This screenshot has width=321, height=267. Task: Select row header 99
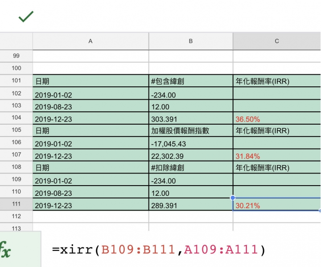click(16, 56)
